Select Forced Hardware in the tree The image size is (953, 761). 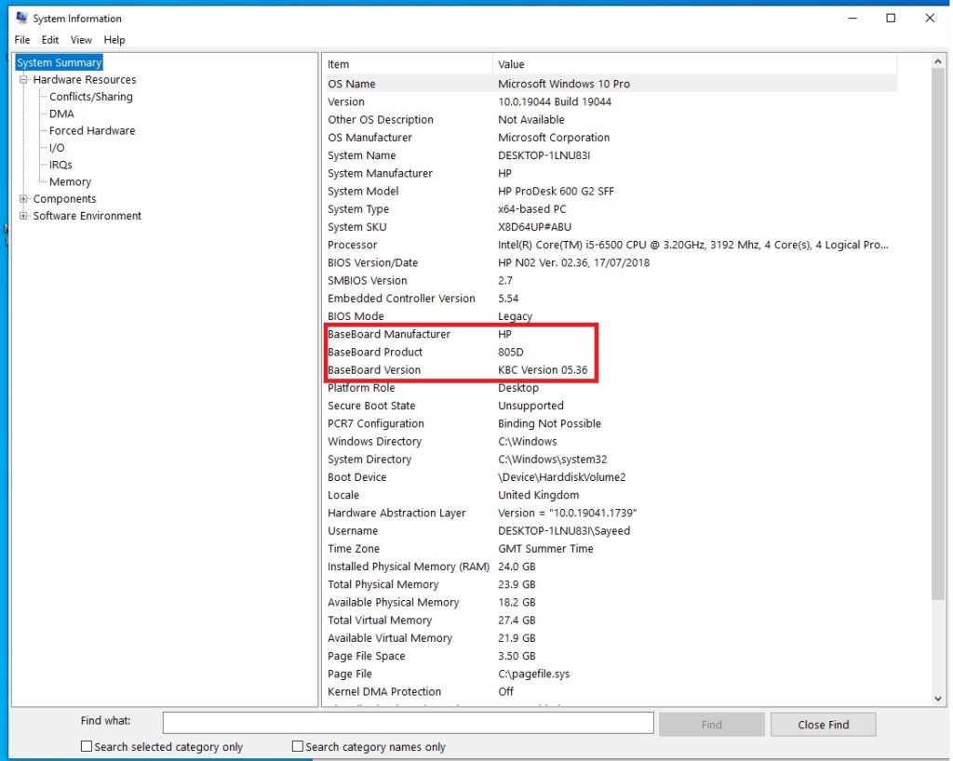pyautogui.click(x=90, y=130)
